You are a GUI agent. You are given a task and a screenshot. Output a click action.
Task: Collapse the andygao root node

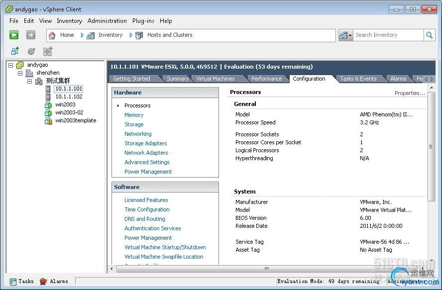point(11,65)
